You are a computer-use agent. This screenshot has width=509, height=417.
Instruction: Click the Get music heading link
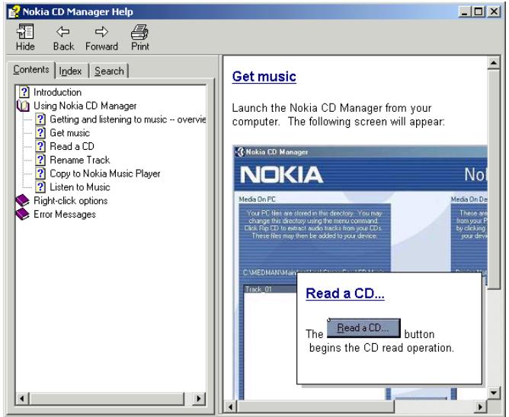[264, 77]
